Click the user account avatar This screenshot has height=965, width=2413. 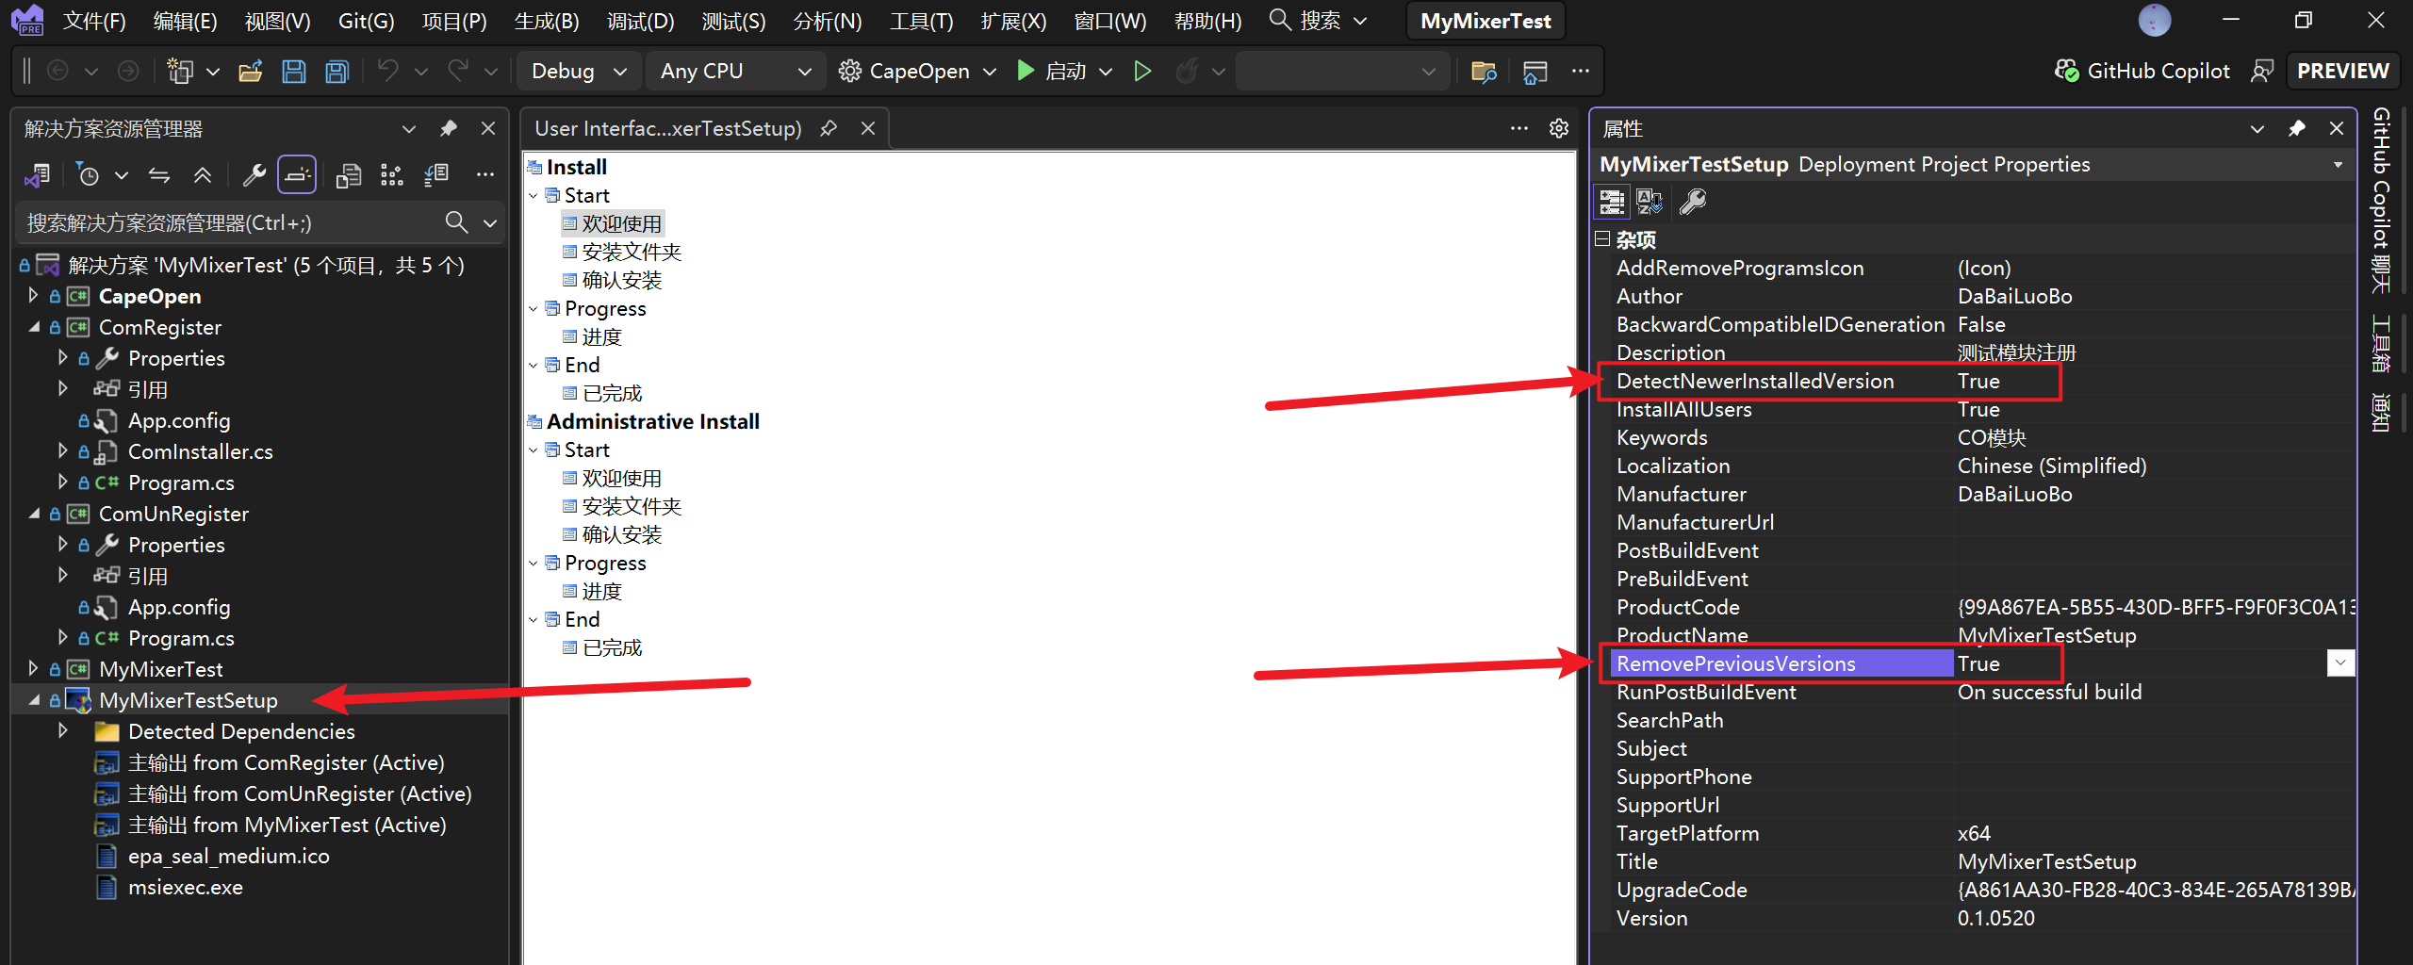click(2155, 20)
